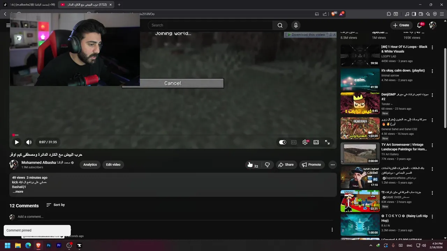Open options for TOKYO Rainy Lofi video

[x=432, y=217]
